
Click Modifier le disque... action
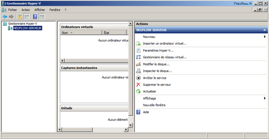156,64
